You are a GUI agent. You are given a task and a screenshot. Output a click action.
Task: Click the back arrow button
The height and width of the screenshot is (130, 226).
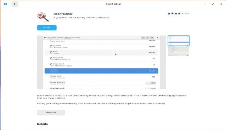15,4
